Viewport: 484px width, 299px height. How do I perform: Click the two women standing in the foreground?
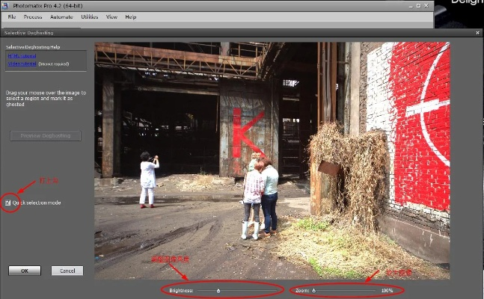click(x=260, y=196)
